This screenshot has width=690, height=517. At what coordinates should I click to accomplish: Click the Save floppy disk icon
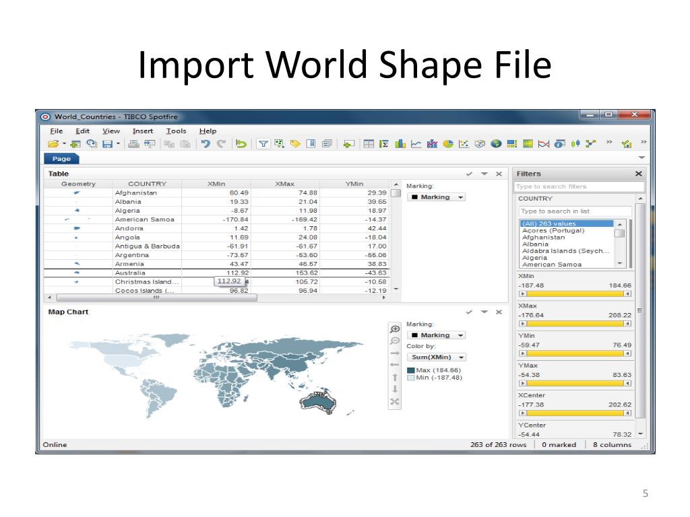click(x=107, y=144)
